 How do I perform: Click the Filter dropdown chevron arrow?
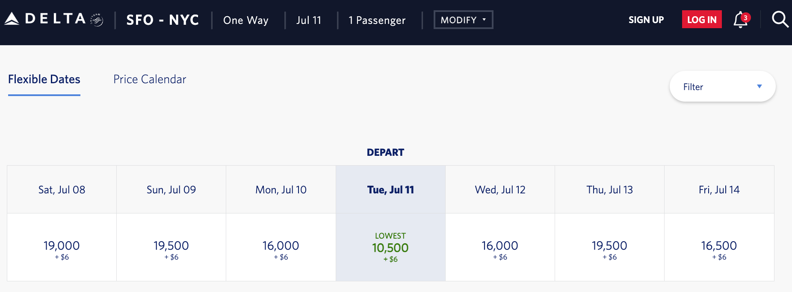coord(759,86)
